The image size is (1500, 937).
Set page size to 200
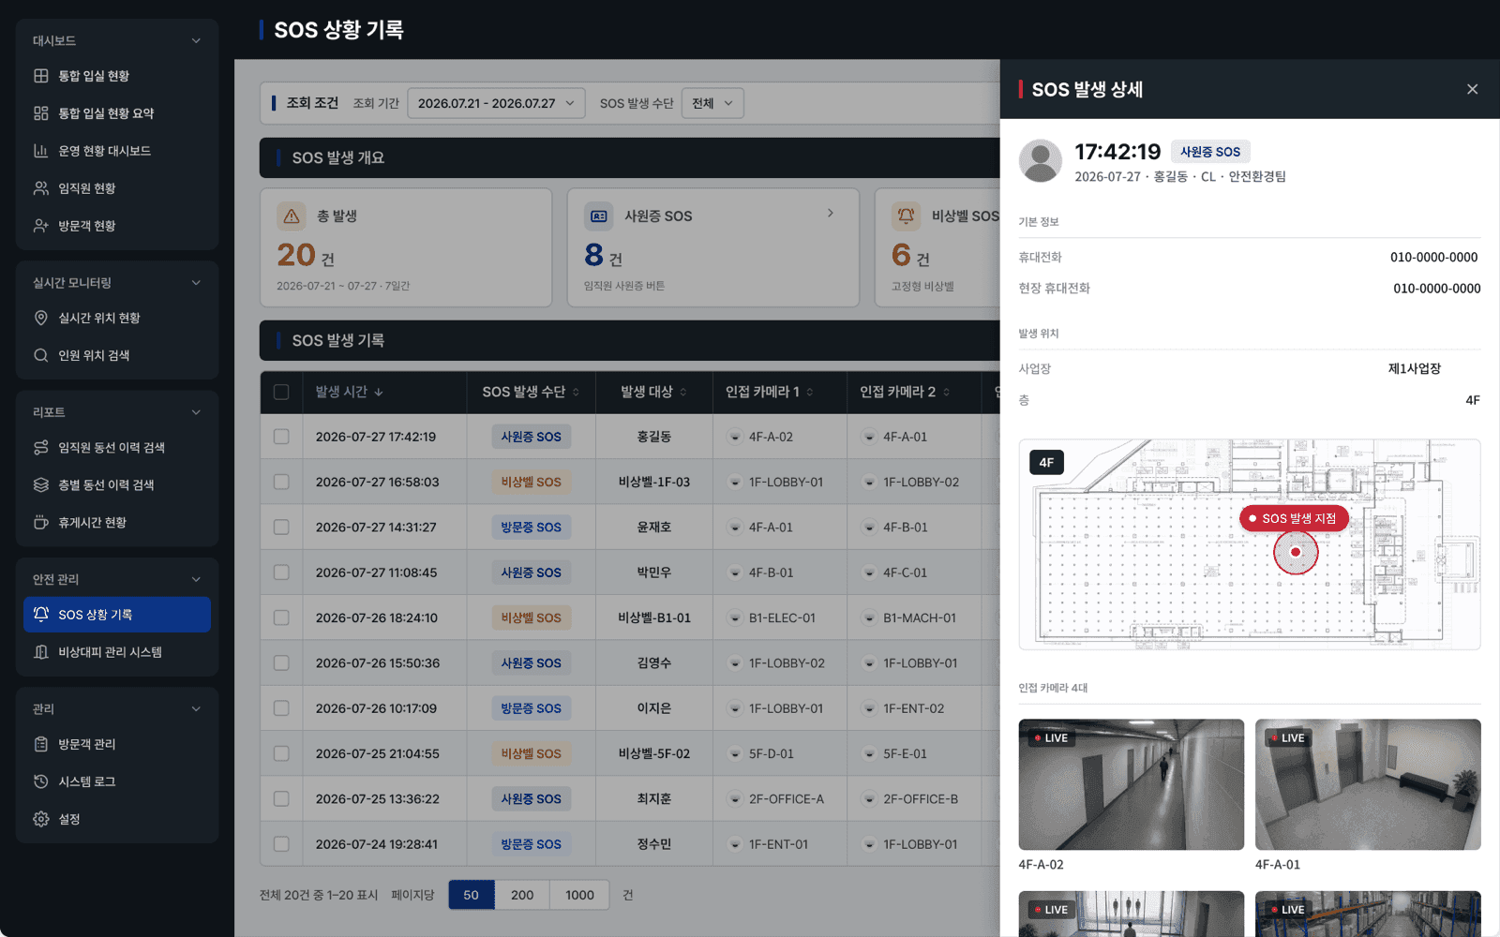(x=522, y=895)
